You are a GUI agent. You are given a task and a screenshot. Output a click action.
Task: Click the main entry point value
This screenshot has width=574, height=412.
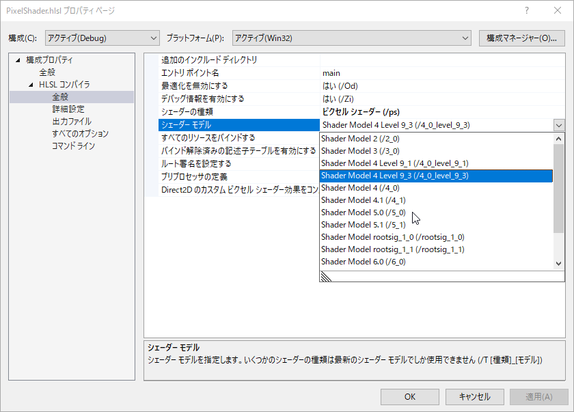tap(443, 73)
